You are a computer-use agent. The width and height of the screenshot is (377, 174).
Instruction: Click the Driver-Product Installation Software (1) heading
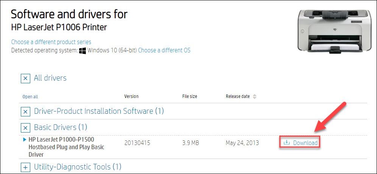tap(99, 111)
